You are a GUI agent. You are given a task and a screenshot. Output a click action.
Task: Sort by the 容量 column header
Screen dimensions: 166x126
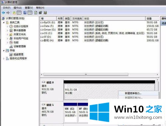(x=152, y=19)
